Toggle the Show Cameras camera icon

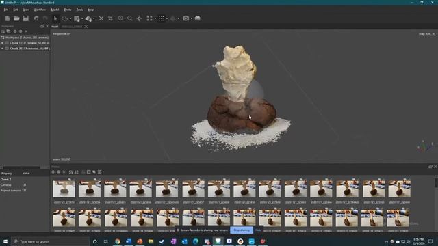point(185,18)
